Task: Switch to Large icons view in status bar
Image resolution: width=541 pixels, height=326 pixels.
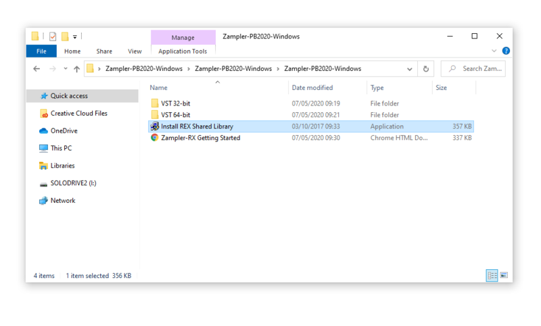Action: (x=504, y=275)
